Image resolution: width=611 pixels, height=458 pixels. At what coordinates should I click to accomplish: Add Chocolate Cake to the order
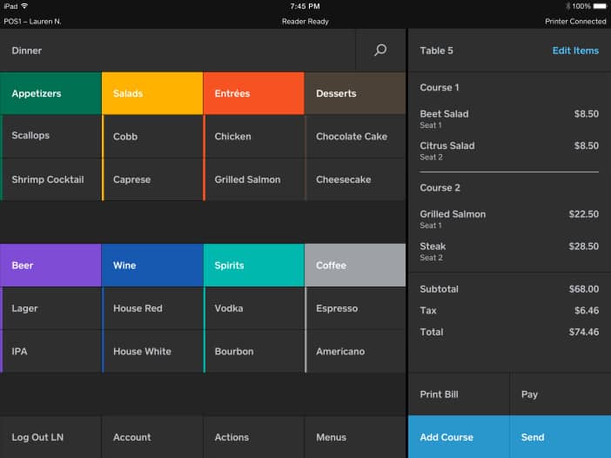point(355,137)
